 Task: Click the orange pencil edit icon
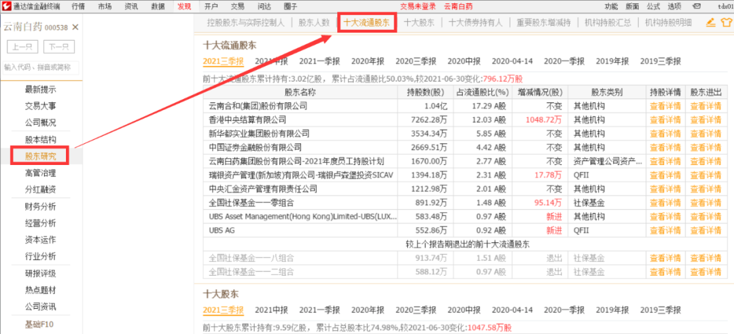[x=711, y=22]
